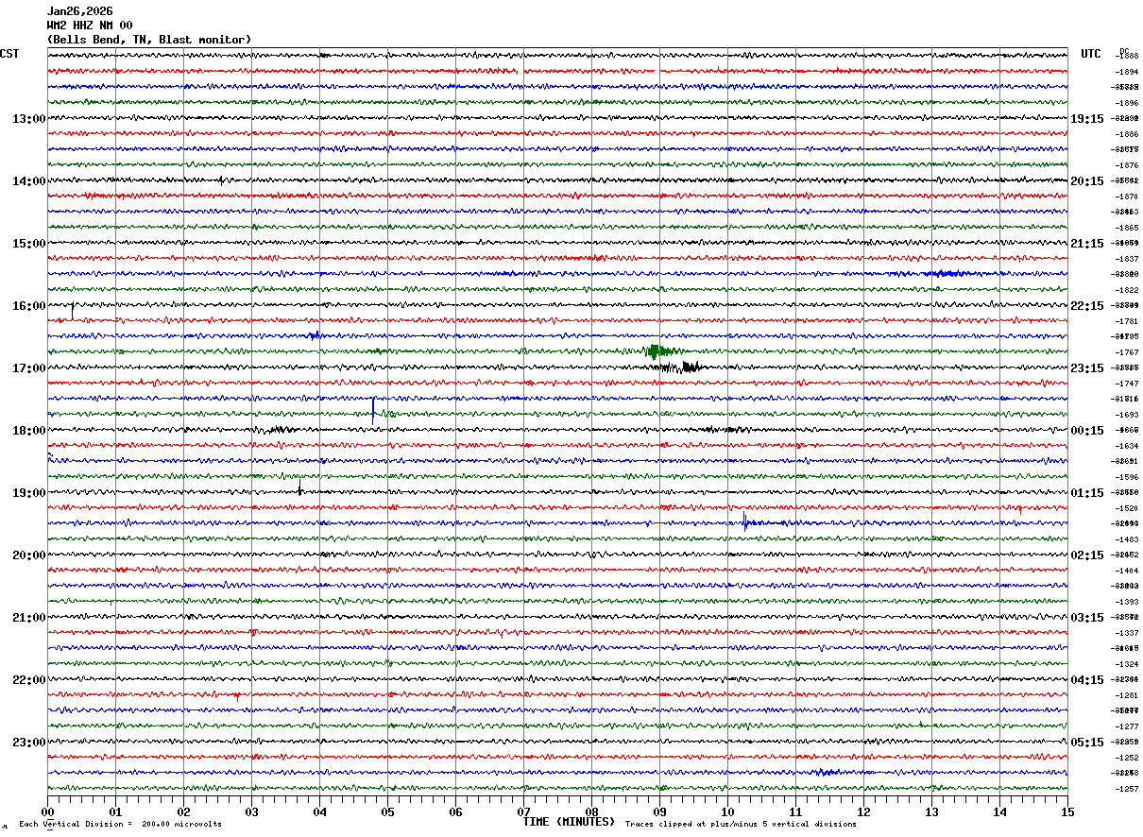Image resolution: width=1143 pixels, height=837 pixels.
Task: Click the DC offset value -1404
Action: click(x=1127, y=571)
